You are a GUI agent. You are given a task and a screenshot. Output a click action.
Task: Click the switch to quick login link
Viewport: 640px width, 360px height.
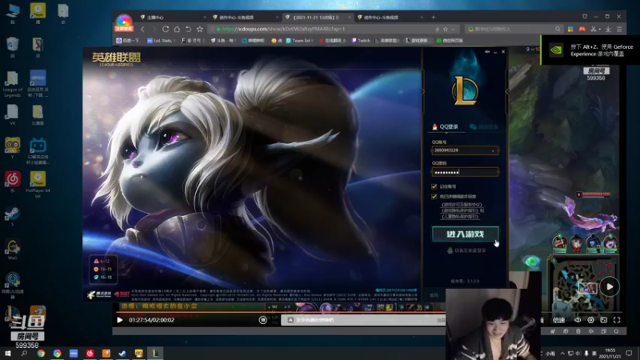pyautogui.click(x=466, y=250)
